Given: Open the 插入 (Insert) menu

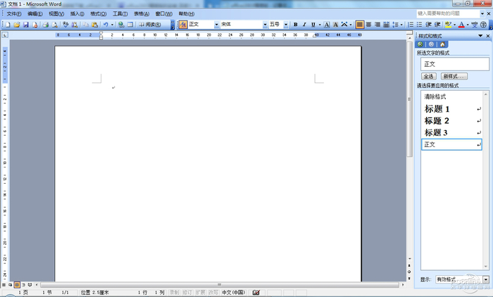Looking at the screenshot, I should click(x=77, y=14).
